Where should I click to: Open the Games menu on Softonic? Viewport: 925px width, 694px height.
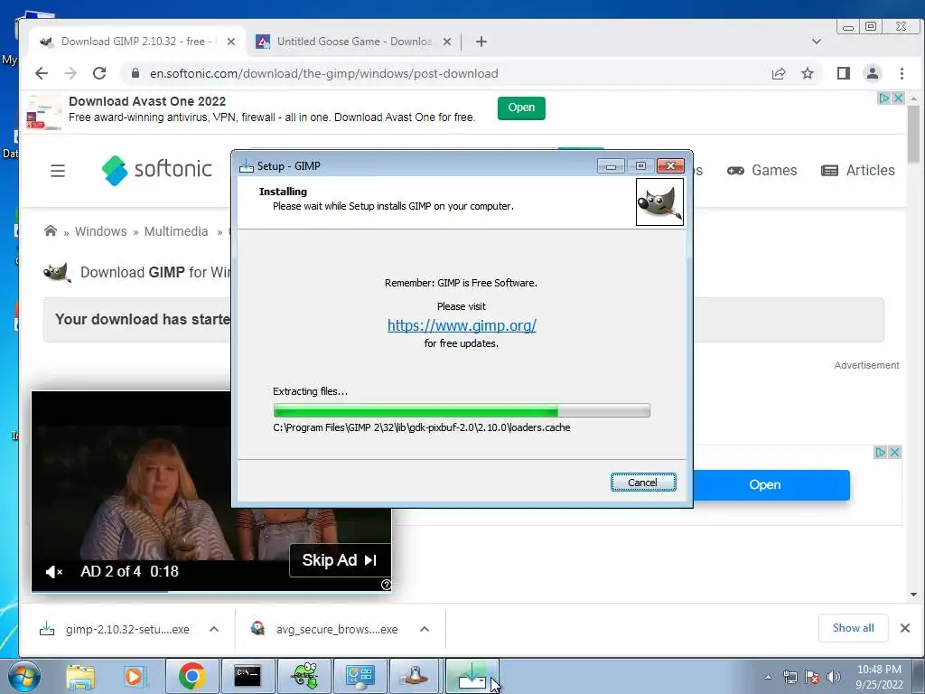762,171
